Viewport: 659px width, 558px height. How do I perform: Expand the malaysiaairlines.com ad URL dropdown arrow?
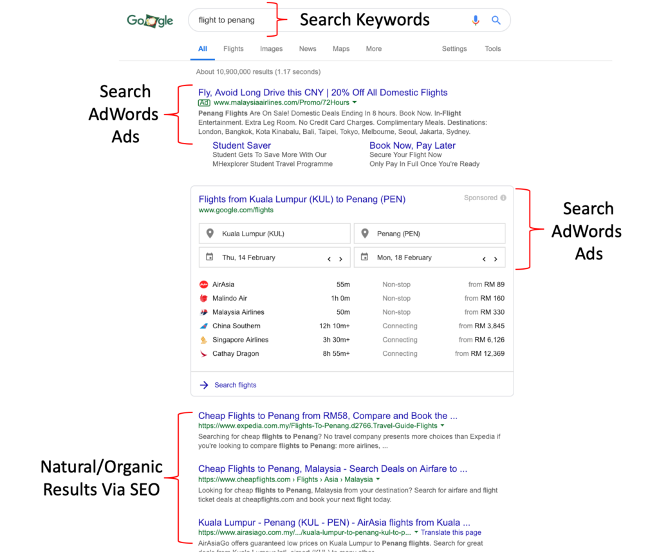[355, 102]
